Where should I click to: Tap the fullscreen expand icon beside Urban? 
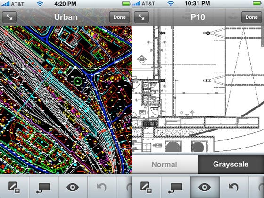coord(9,17)
